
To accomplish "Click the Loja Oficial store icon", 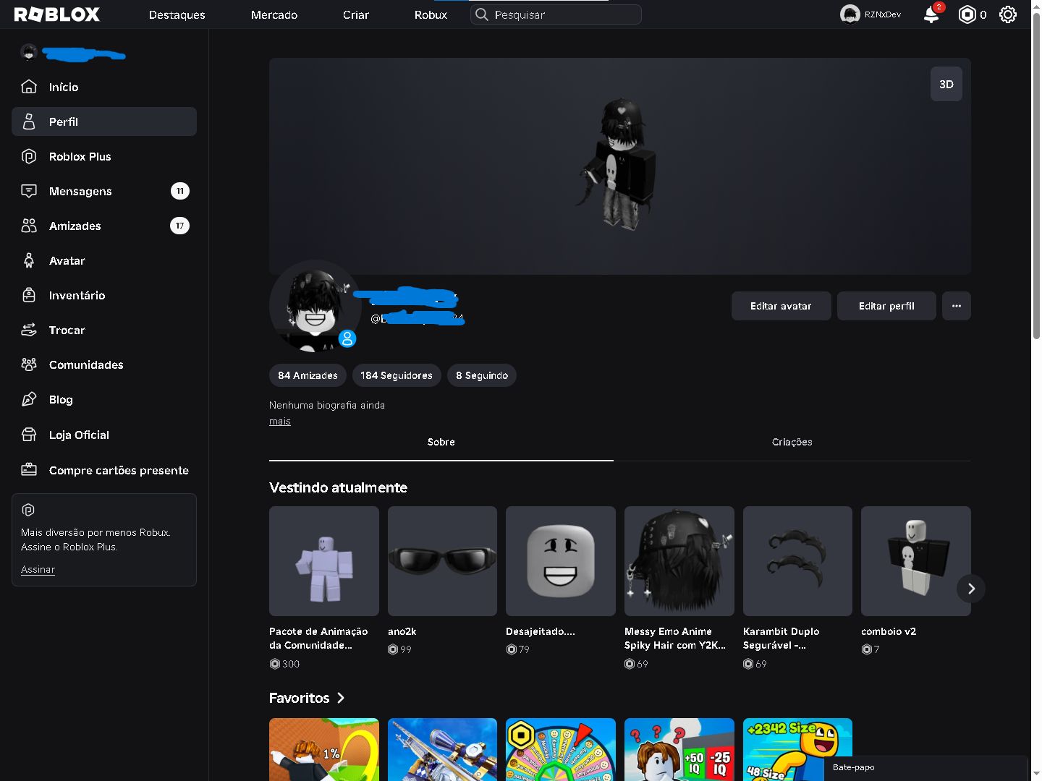I will [x=29, y=435].
